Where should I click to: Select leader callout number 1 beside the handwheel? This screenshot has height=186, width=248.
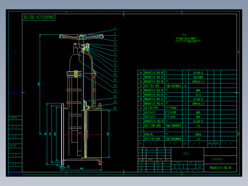(x=115, y=28)
